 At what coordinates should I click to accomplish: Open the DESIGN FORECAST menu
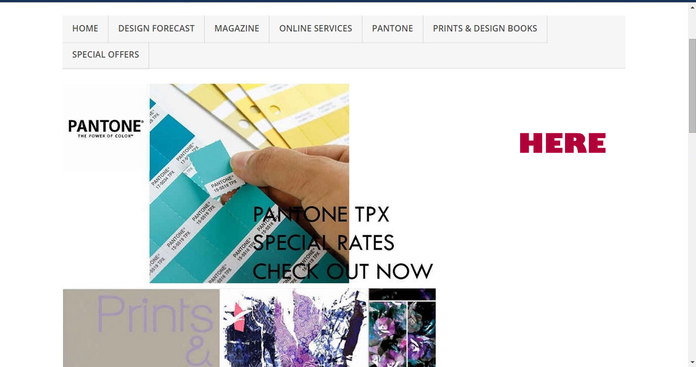(157, 29)
